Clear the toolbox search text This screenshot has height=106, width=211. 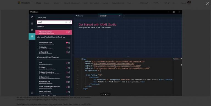pos(66,22)
